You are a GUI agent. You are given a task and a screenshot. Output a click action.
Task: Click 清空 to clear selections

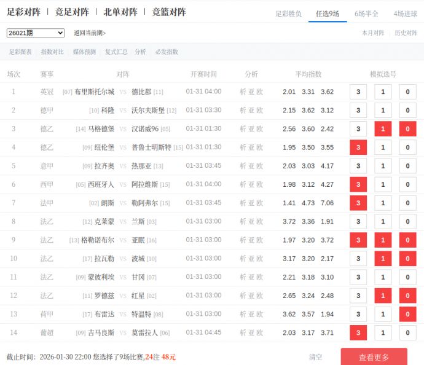pyautogui.click(x=316, y=357)
